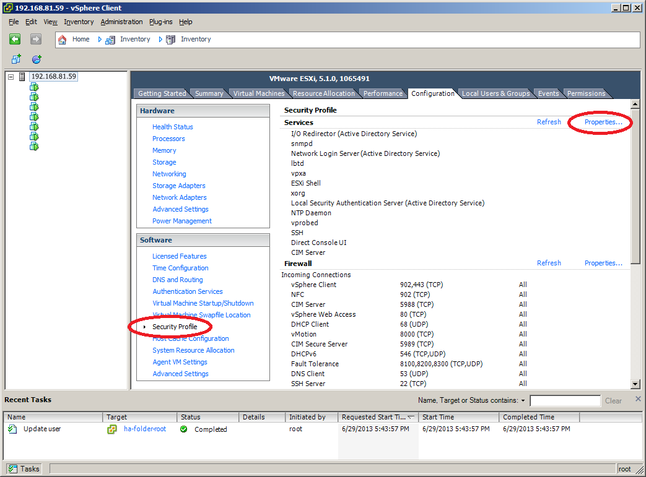Select Security Profile in Software list

click(x=175, y=327)
